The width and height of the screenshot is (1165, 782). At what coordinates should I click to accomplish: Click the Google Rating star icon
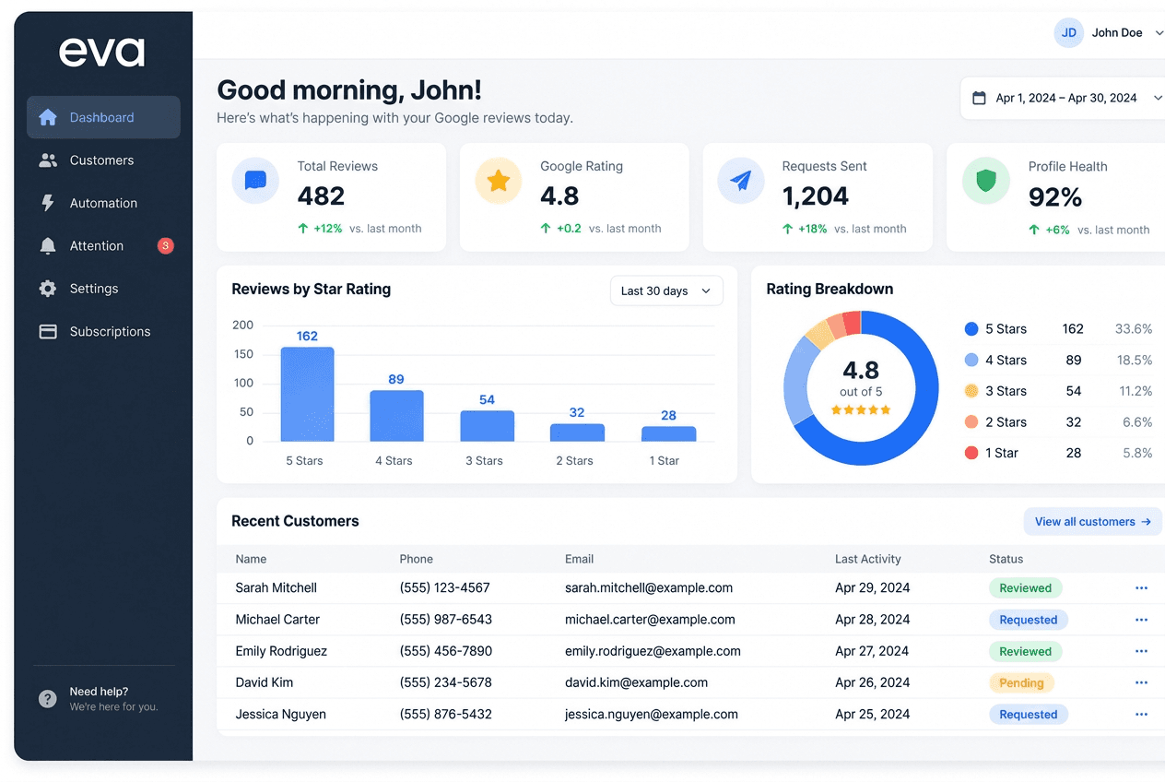499,181
